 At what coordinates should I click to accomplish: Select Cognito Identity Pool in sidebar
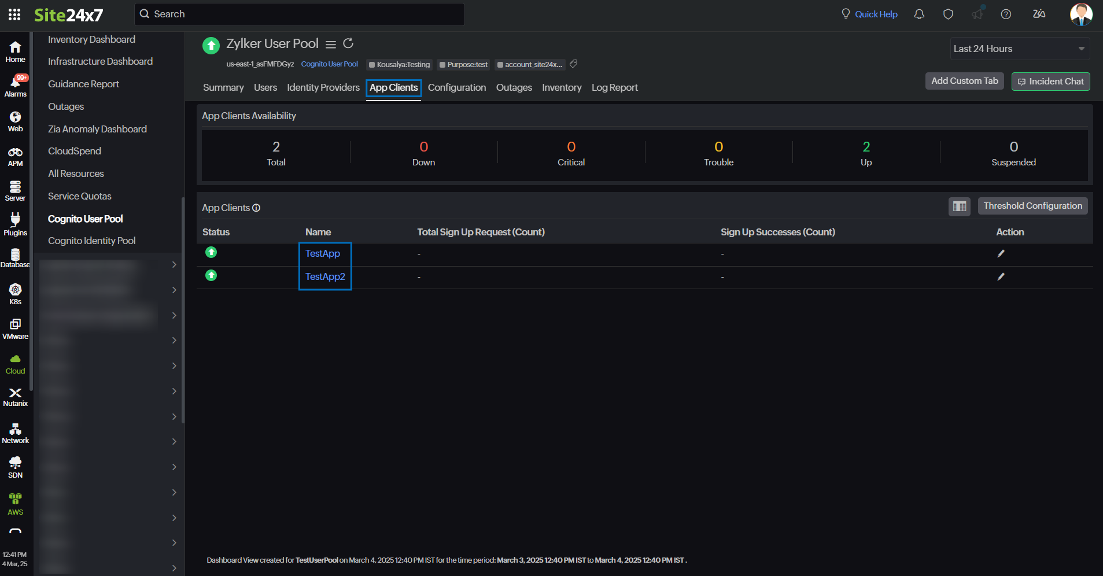coord(92,241)
